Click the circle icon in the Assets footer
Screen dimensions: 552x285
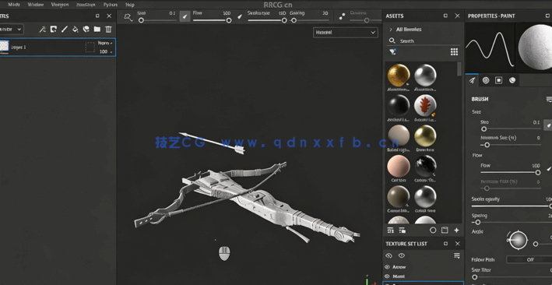433,230
